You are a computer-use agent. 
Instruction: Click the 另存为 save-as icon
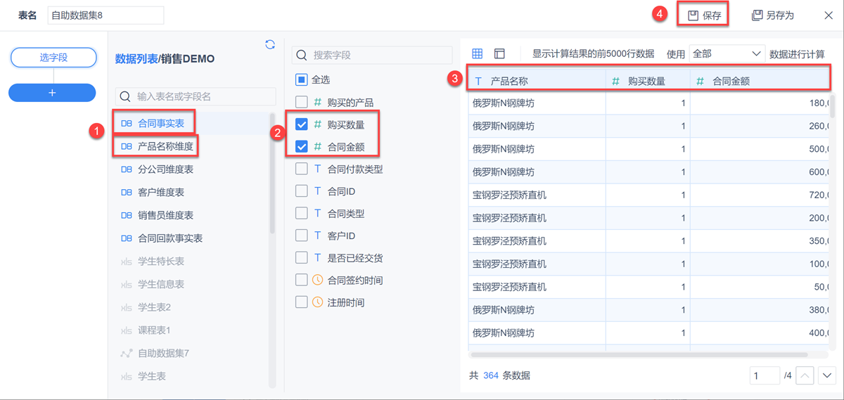(757, 15)
